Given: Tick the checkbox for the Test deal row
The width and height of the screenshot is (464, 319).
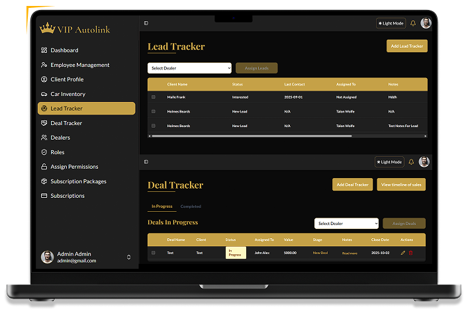Looking at the screenshot, I should tap(154, 253).
